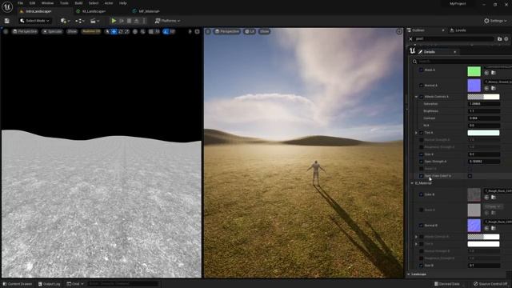The image size is (512, 288).
Task: Click the Albedo Controls A color swatch
Action: pyautogui.click(x=483, y=97)
